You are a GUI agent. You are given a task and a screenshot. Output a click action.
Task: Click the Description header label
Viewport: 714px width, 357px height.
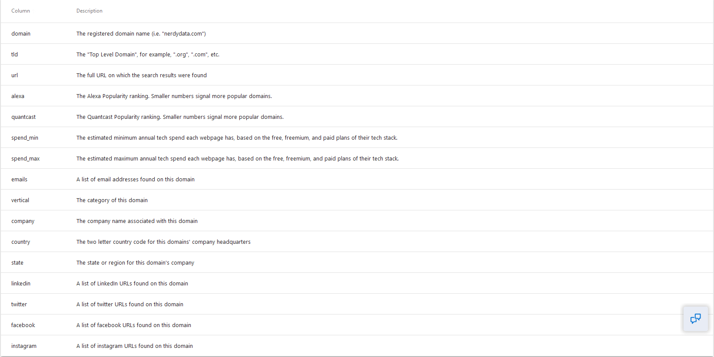pos(89,11)
